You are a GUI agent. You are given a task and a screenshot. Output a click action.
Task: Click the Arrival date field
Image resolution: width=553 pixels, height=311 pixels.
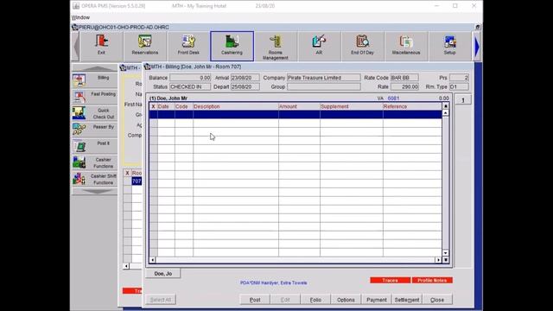click(245, 78)
